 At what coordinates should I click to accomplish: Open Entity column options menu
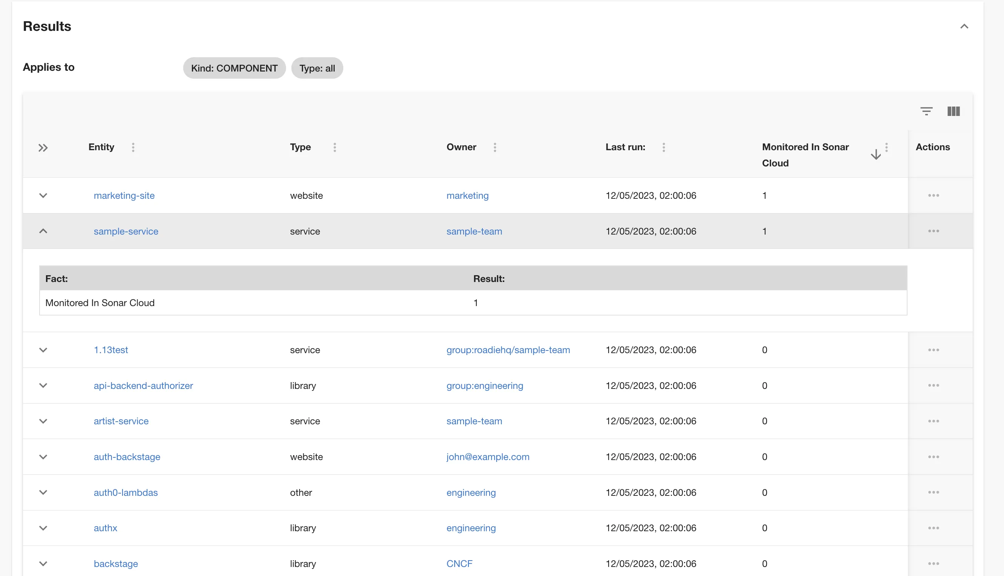133,147
